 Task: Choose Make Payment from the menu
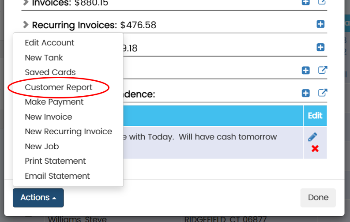pyautogui.click(x=54, y=102)
